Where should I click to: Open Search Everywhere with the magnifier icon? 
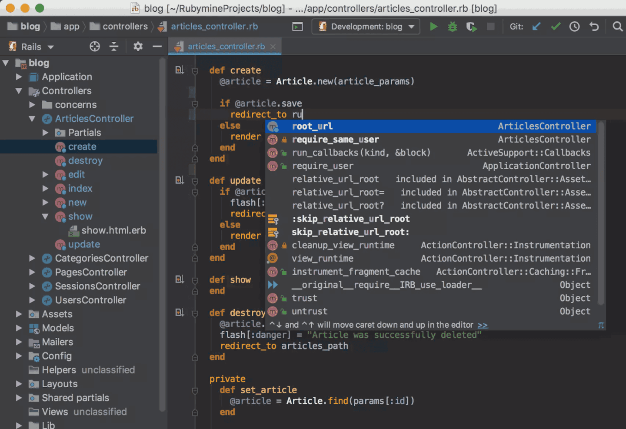pyautogui.click(x=618, y=27)
